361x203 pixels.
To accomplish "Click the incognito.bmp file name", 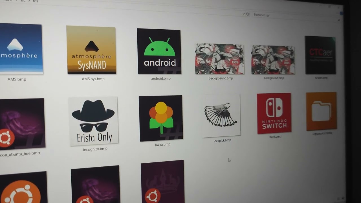I will [95, 149].
